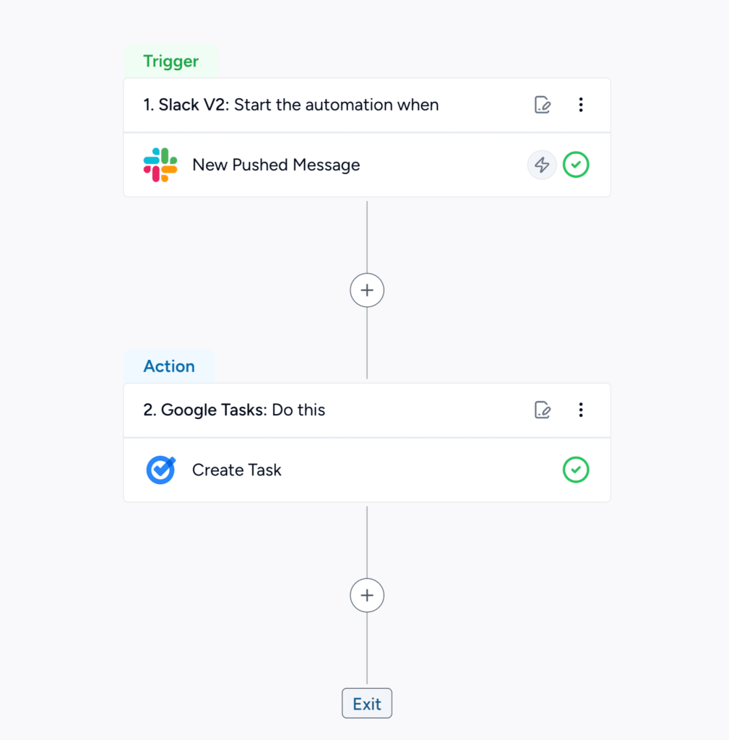Open the three-dot menu for Google Tasks
Viewport: 729px width, 740px height.
click(580, 410)
